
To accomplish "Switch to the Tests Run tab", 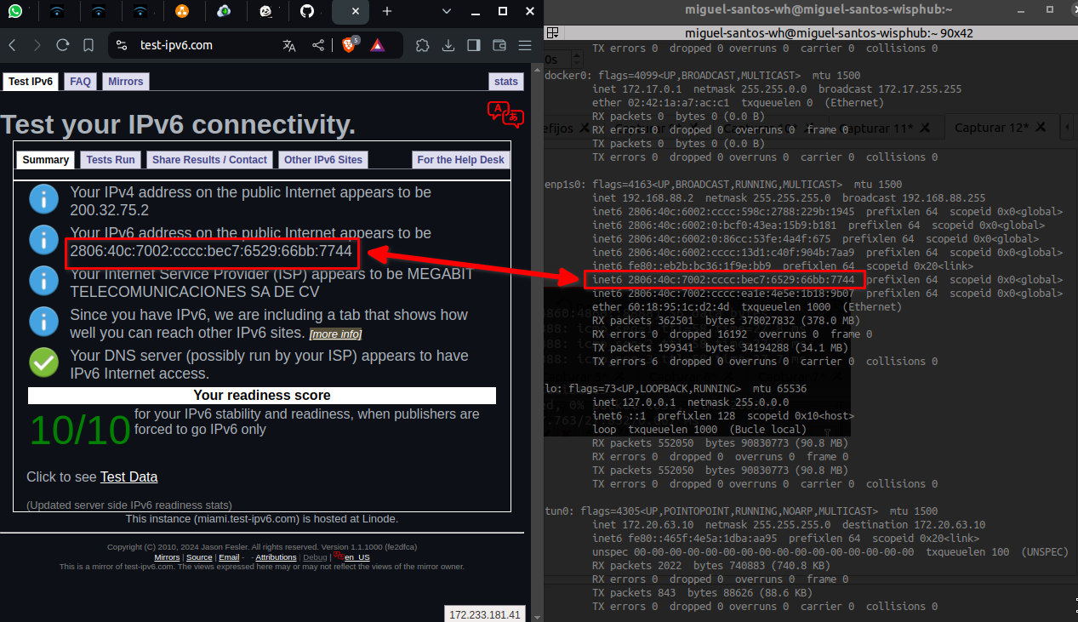I will (111, 160).
